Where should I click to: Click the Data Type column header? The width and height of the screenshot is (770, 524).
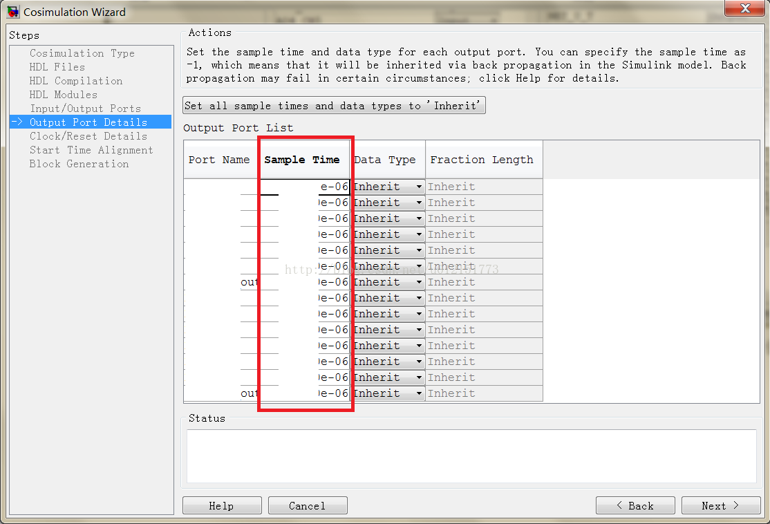click(388, 160)
